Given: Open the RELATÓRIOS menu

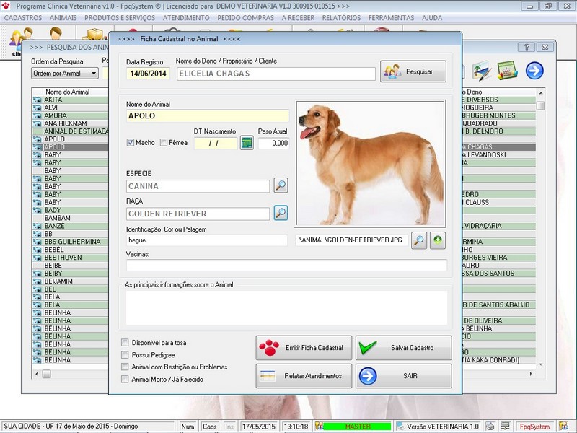Looking at the screenshot, I should click(x=341, y=18).
